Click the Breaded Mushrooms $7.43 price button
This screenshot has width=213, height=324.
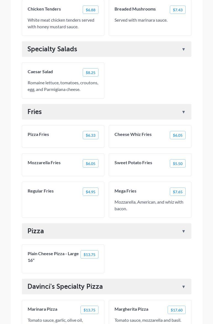(178, 10)
